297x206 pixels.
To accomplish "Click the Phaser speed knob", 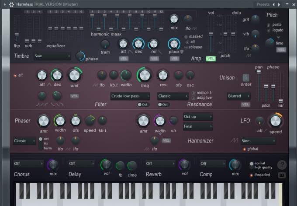I will click(x=90, y=121).
